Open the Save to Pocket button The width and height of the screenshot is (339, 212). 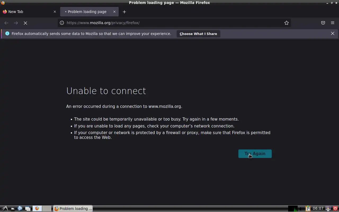(323, 23)
